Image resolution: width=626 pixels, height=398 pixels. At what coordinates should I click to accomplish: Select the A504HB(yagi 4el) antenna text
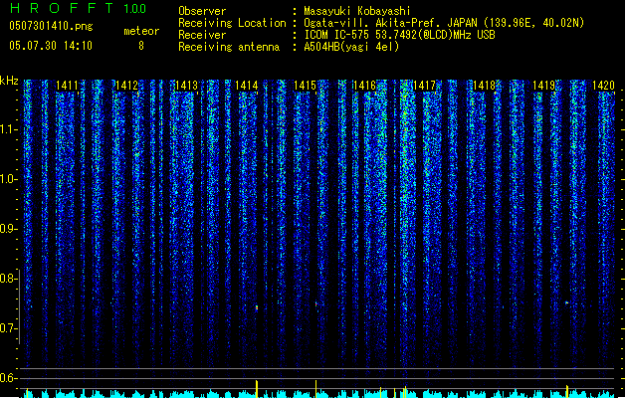pyautogui.click(x=351, y=47)
